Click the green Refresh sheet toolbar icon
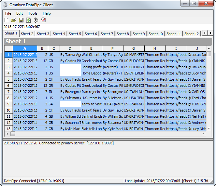Screen dimensions: 216x186 (29, 20)
